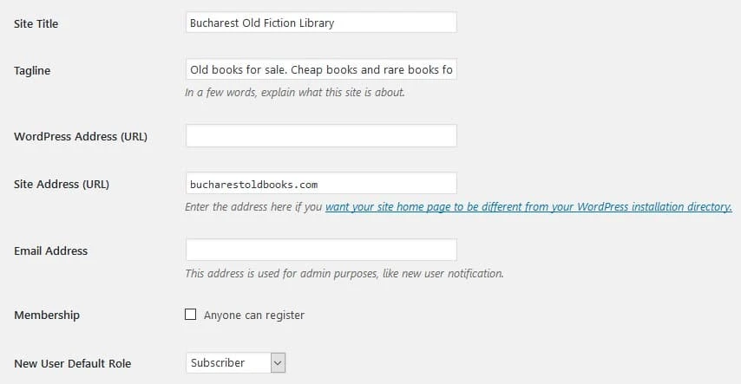The height and width of the screenshot is (384, 741).
Task: Click the Site Title label
Action: [x=36, y=23]
